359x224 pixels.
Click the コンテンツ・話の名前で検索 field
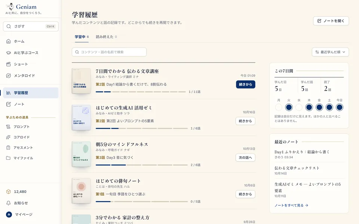109,52
